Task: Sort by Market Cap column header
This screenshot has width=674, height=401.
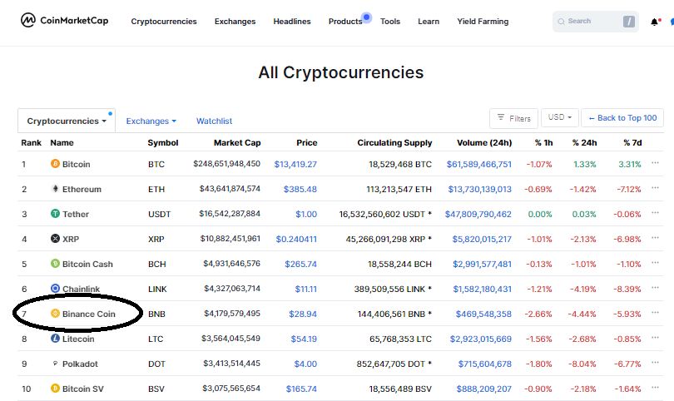Action: [x=237, y=143]
